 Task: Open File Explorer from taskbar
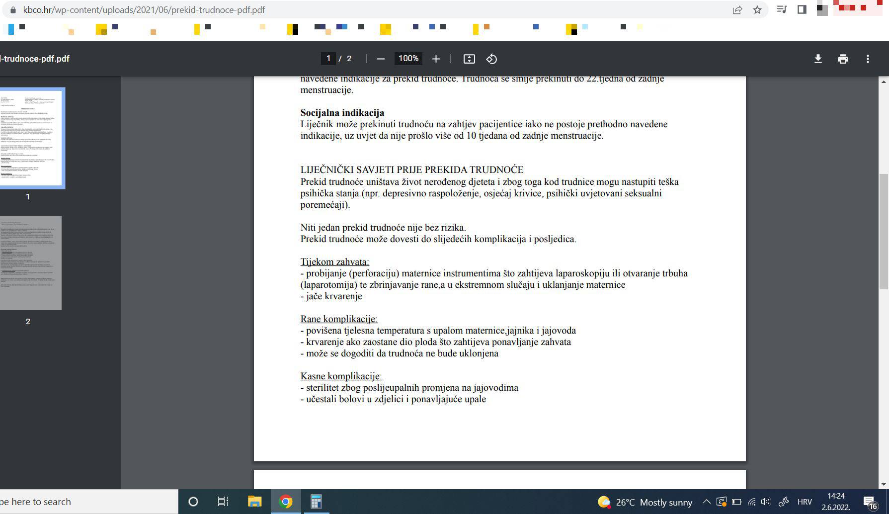point(254,502)
